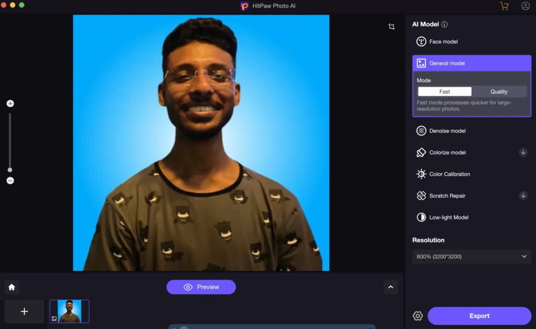
Task: Click the zoom-in plus on the slider
Action: pyautogui.click(x=10, y=103)
